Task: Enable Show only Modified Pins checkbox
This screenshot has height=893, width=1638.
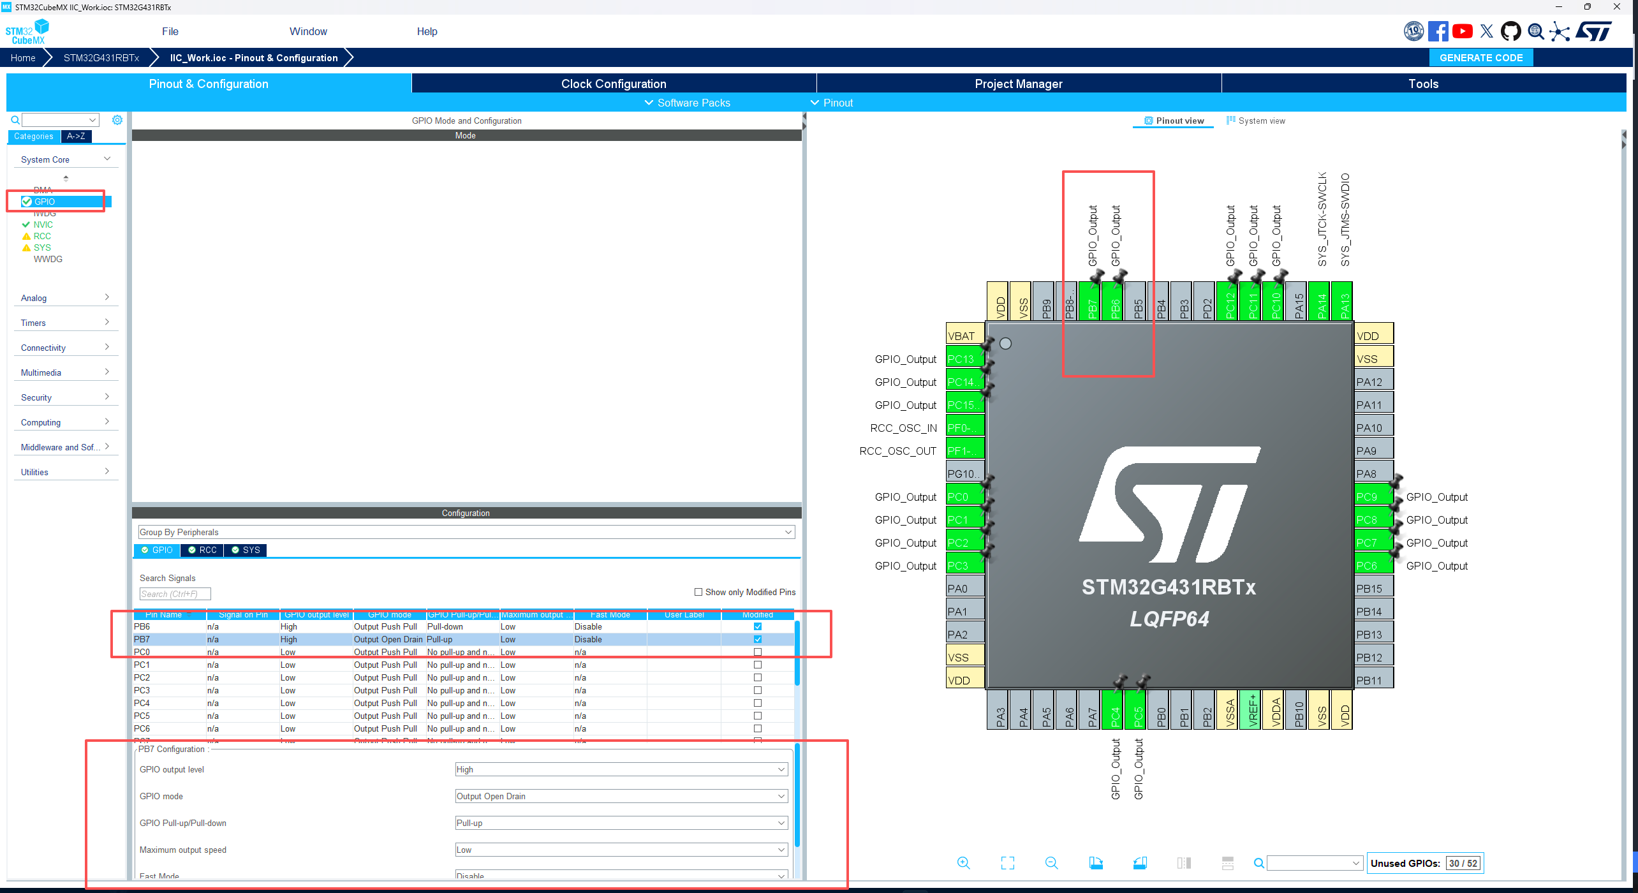Action: coord(698,592)
